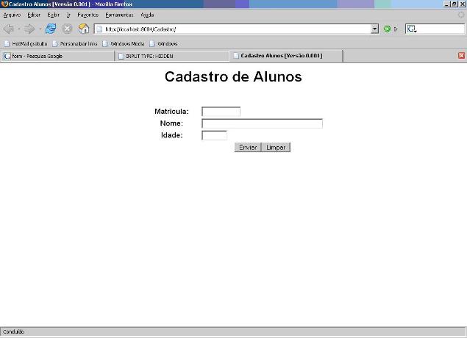Open the forward-history dropdown arrow
Viewport: 467px width, 338px height.
point(40,29)
